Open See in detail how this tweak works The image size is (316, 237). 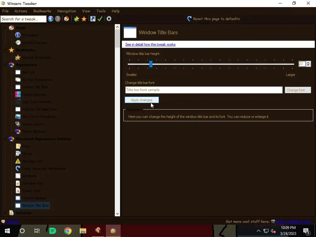150,44
